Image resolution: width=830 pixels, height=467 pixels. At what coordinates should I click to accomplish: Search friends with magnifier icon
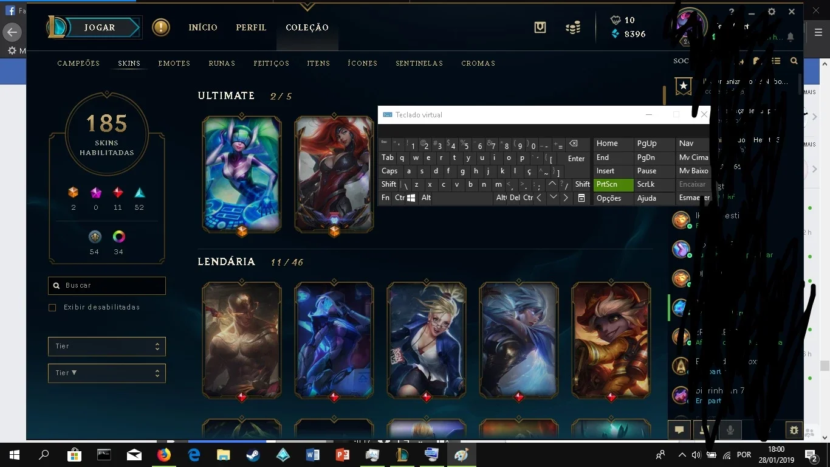point(794,61)
